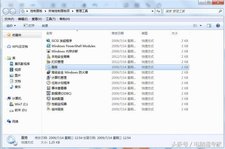Click the 服务 name in the details pane
Screen dimensions: 225x149
(24, 138)
